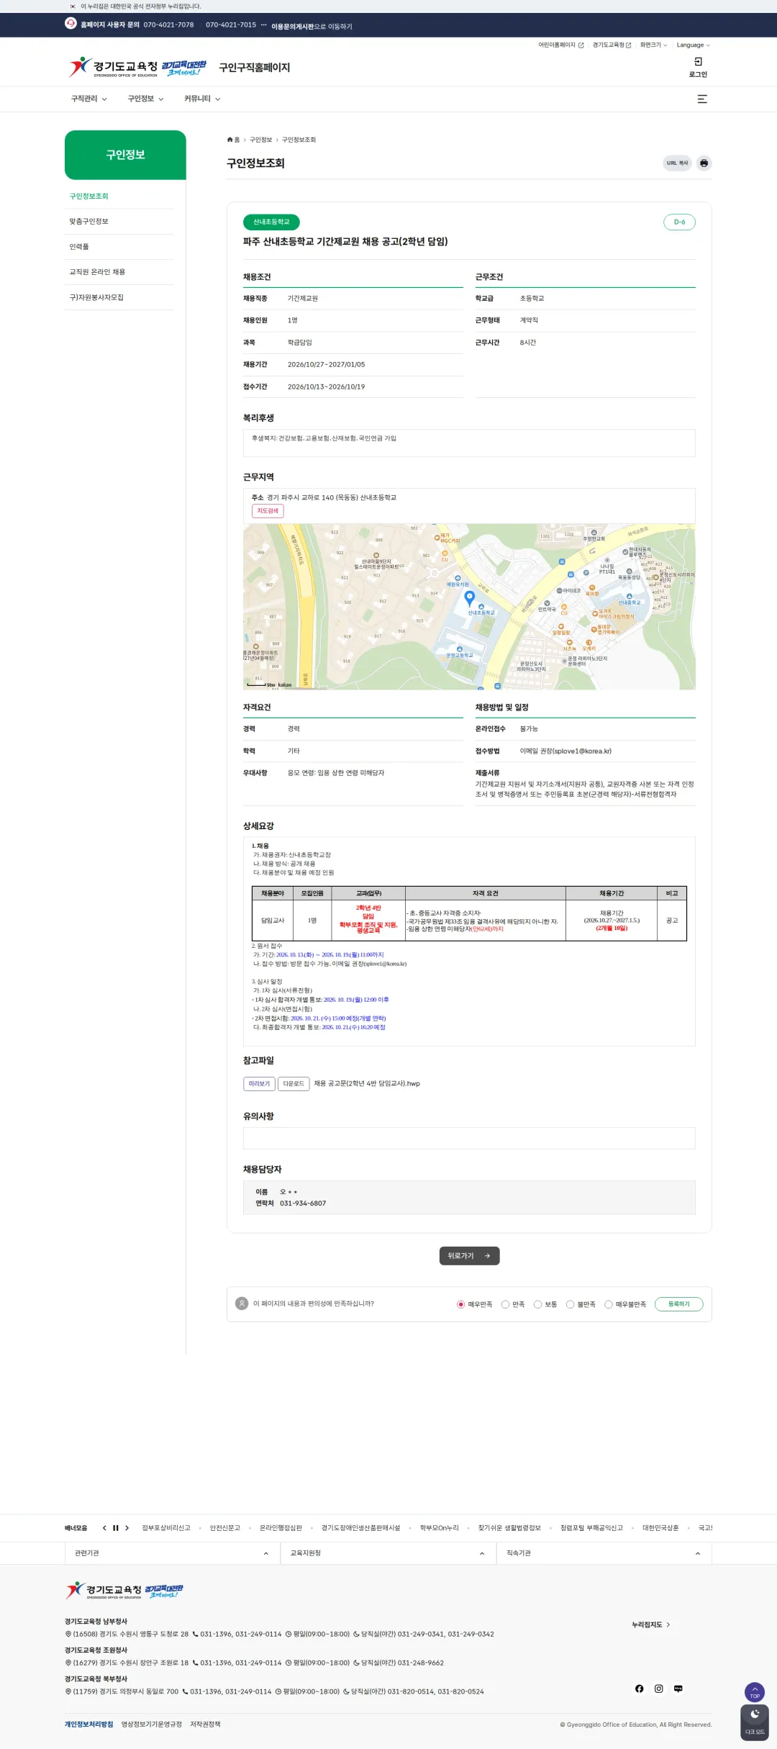Select 매우불만족 satisfaction radio
Viewport: 777px width, 1749px height.
[x=609, y=1304]
